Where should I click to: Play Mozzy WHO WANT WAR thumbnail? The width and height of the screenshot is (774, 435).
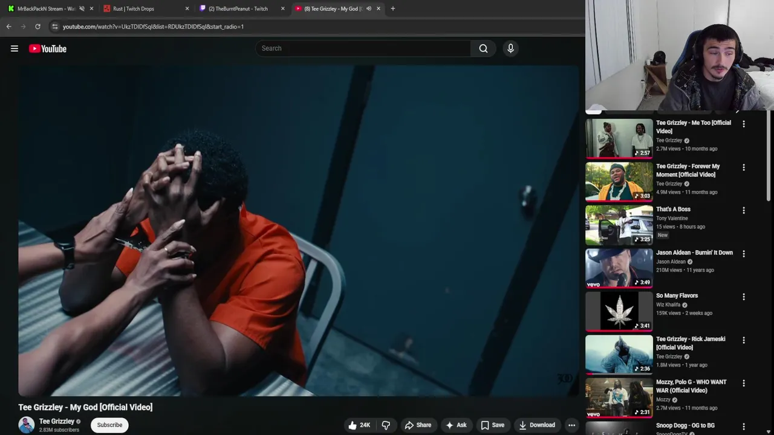tap(619, 397)
